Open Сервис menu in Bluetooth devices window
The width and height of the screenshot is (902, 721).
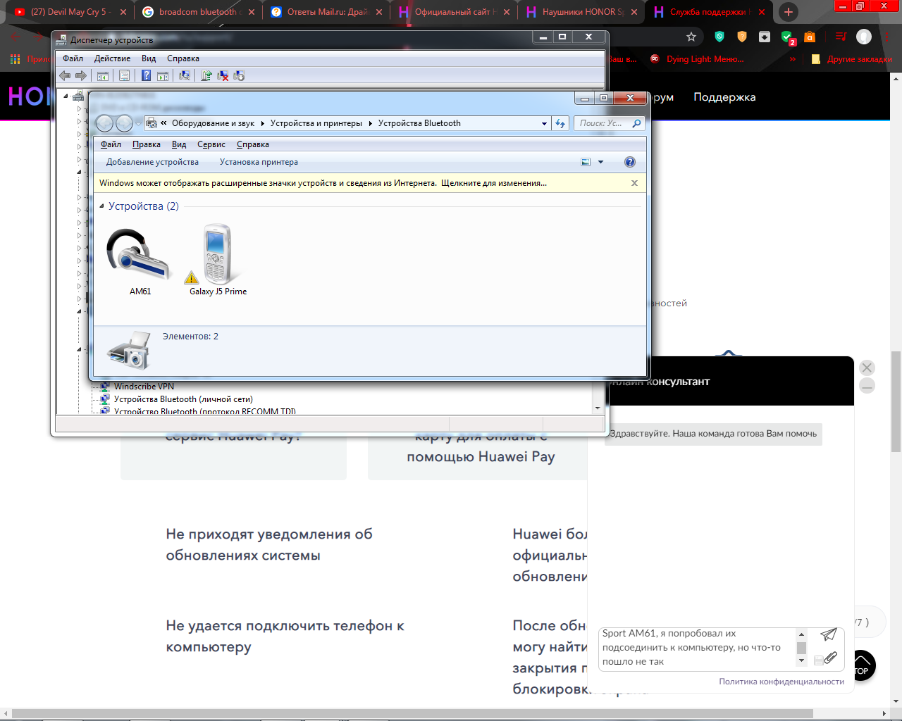211,144
